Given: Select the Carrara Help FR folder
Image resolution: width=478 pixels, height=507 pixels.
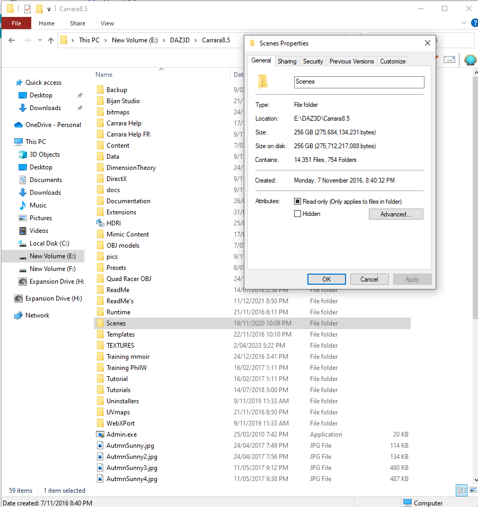Looking at the screenshot, I should pyautogui.click(x=128, y=134).
